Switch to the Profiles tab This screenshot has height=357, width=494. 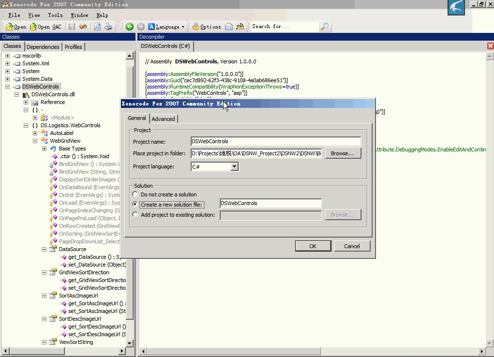[74, 47]
